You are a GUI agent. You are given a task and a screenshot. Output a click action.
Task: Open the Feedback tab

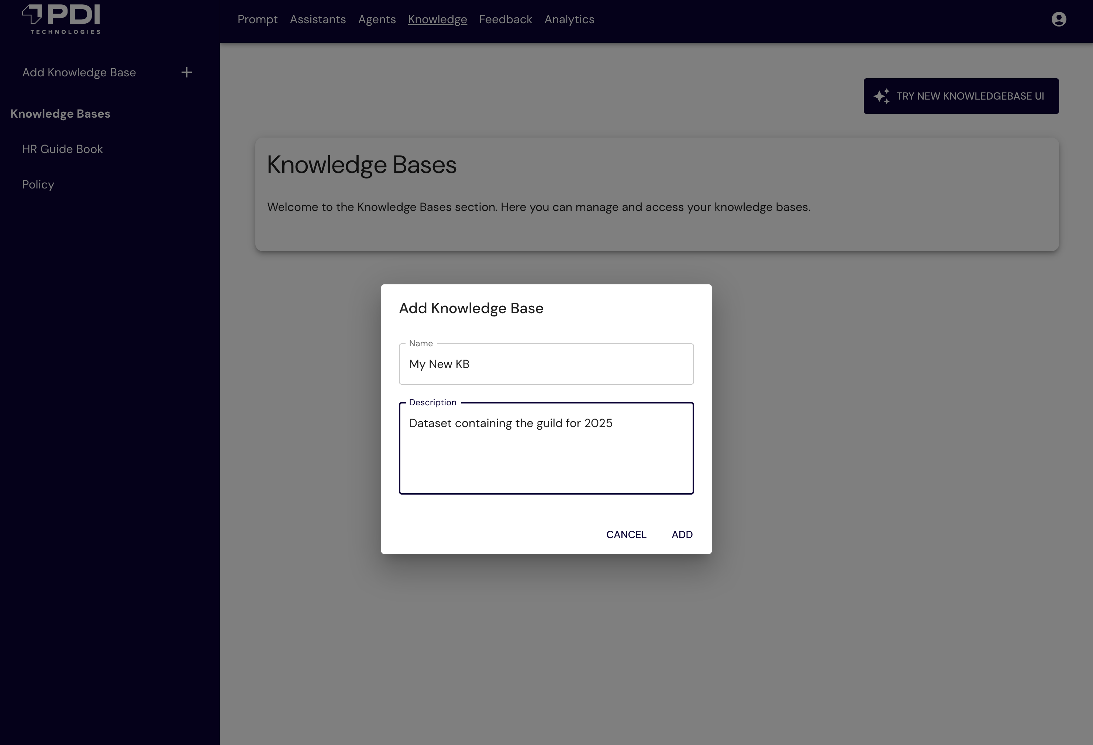tap(505, 19)
